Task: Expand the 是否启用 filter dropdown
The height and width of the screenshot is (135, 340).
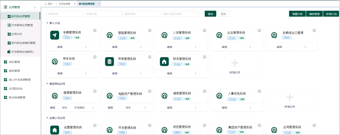Action: pyautogui.click(x=141, y=14)
